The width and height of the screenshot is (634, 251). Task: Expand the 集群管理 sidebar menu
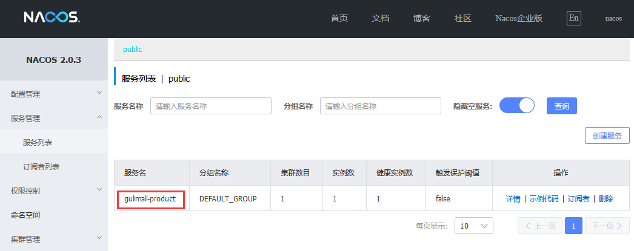click(54, 239)
